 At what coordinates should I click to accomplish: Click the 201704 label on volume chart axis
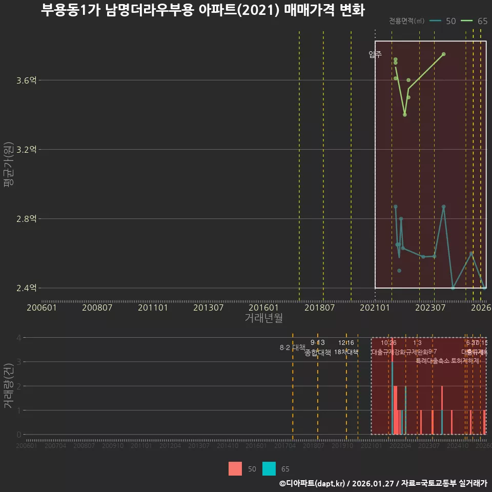click(x=285, y=445)
